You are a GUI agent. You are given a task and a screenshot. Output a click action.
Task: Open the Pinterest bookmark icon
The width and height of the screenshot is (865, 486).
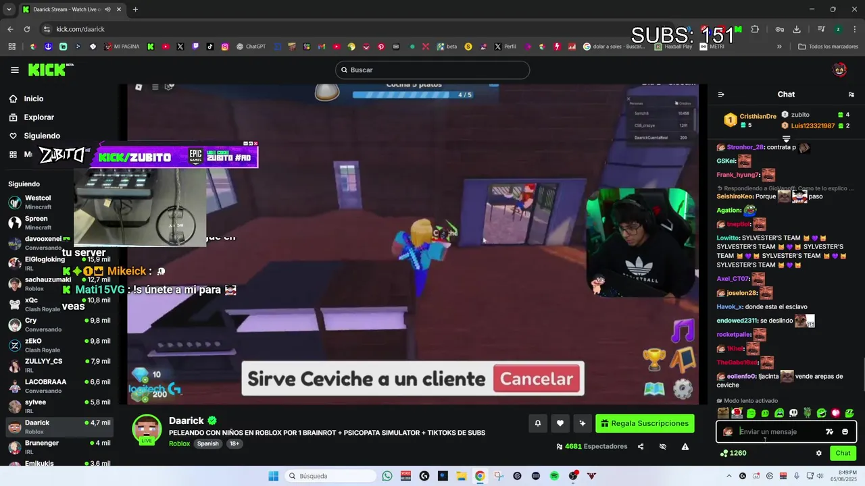(381, 47)
